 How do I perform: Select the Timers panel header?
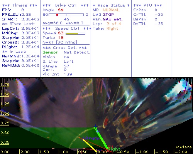20,5
